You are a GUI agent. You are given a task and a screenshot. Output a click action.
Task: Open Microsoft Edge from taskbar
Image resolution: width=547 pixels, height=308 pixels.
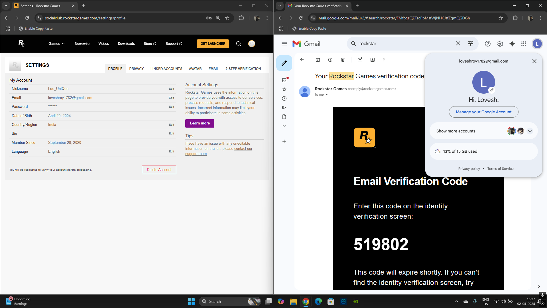click(318, 301)
